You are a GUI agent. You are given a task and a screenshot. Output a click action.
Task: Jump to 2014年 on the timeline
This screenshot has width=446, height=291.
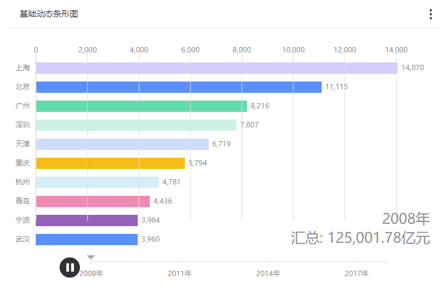pos(268,273)
